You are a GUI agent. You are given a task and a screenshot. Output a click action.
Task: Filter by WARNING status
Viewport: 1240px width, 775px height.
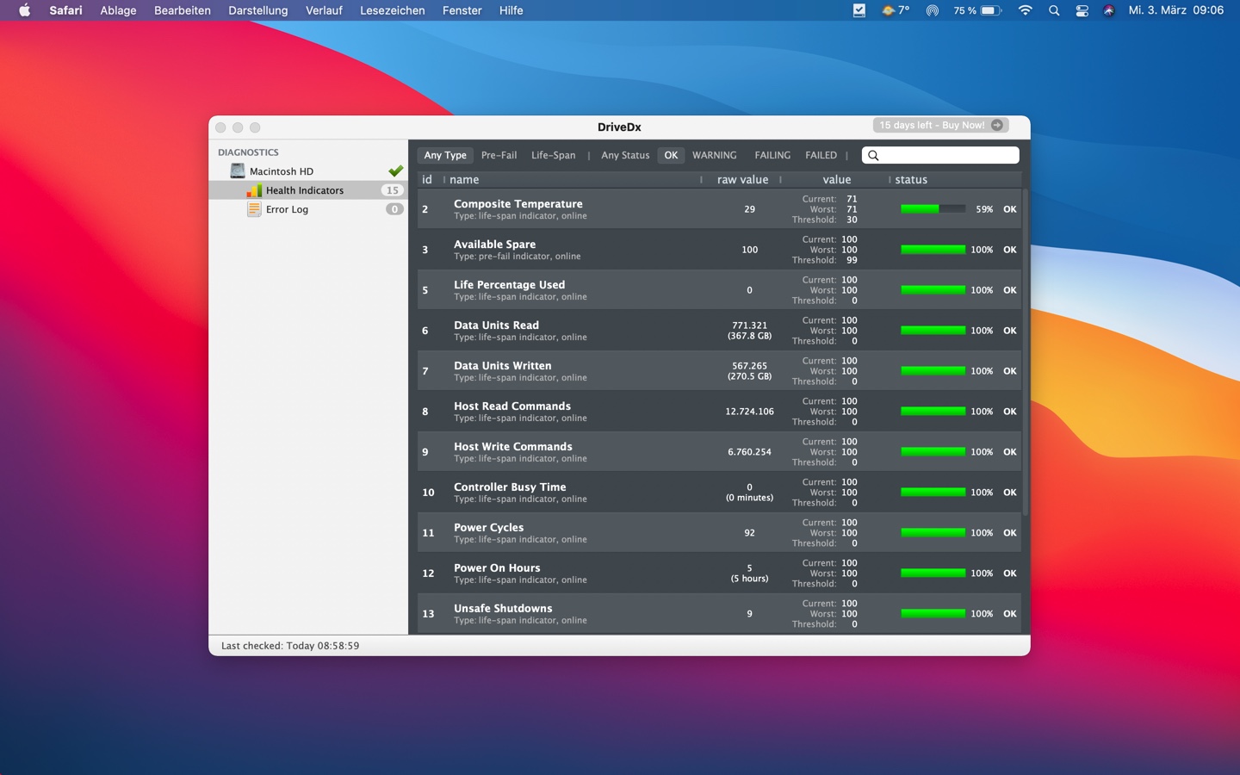(715, 156)
